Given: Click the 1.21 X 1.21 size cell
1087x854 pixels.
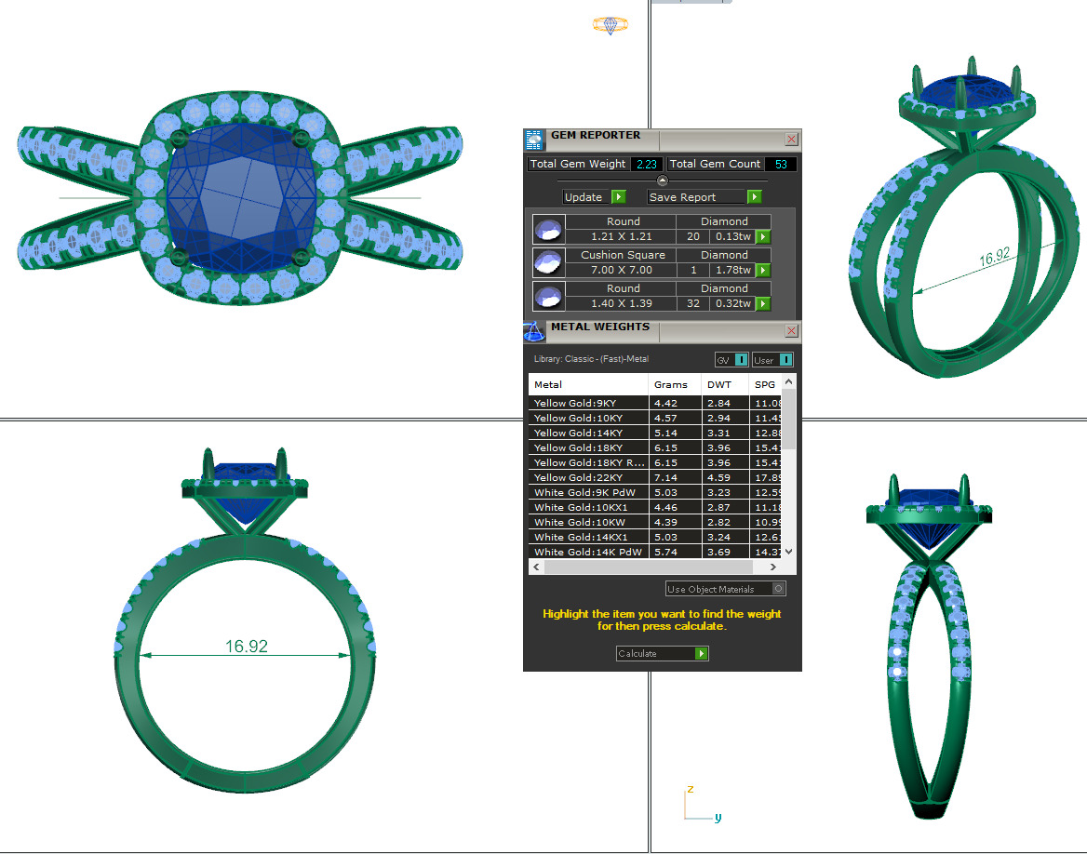Looking at the screenshot, I should (621, 236).
